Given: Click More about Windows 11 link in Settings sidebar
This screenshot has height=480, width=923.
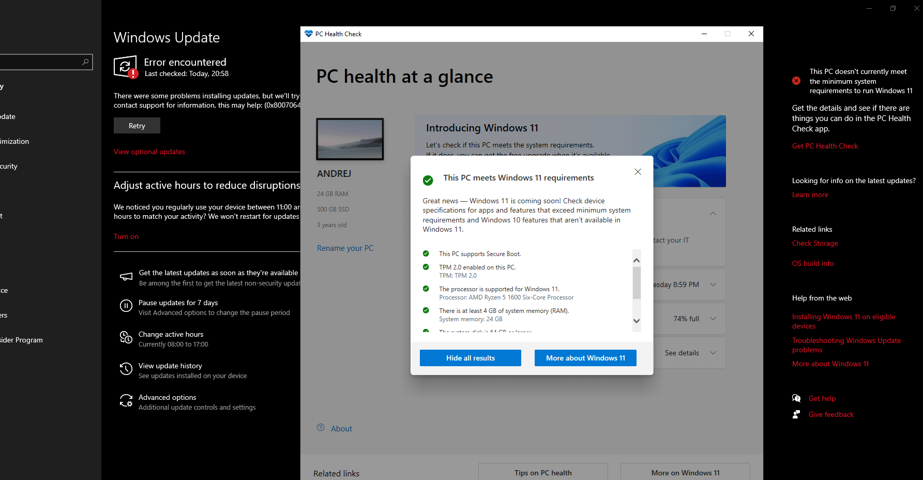Looking at the screenshot, I should pyautogui.click(x=830, y=364).
